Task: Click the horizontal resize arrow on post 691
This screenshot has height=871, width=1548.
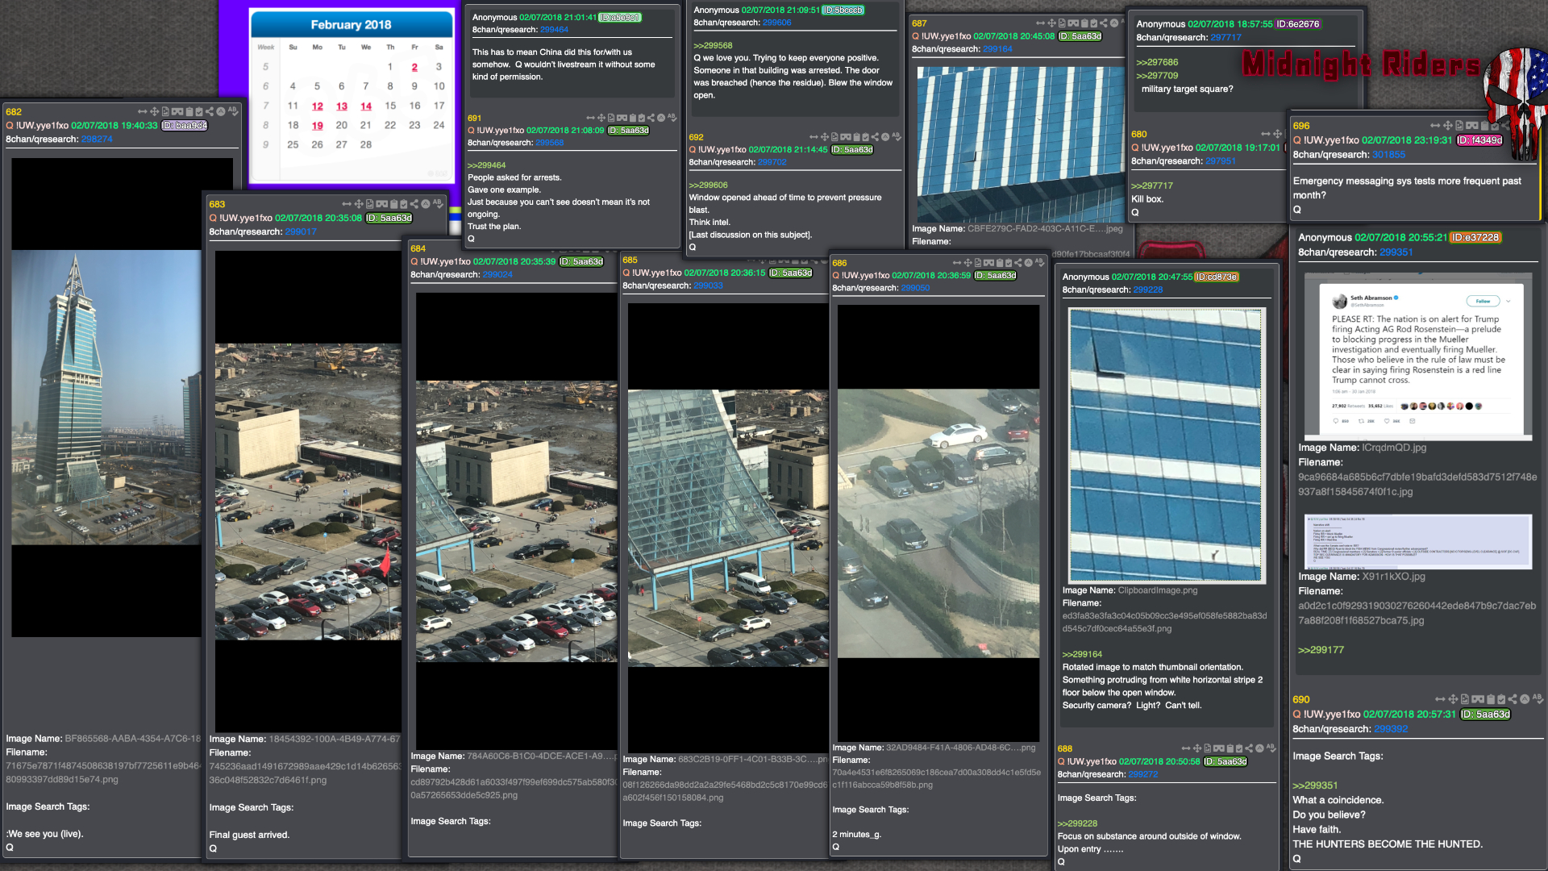Action: 590,118
